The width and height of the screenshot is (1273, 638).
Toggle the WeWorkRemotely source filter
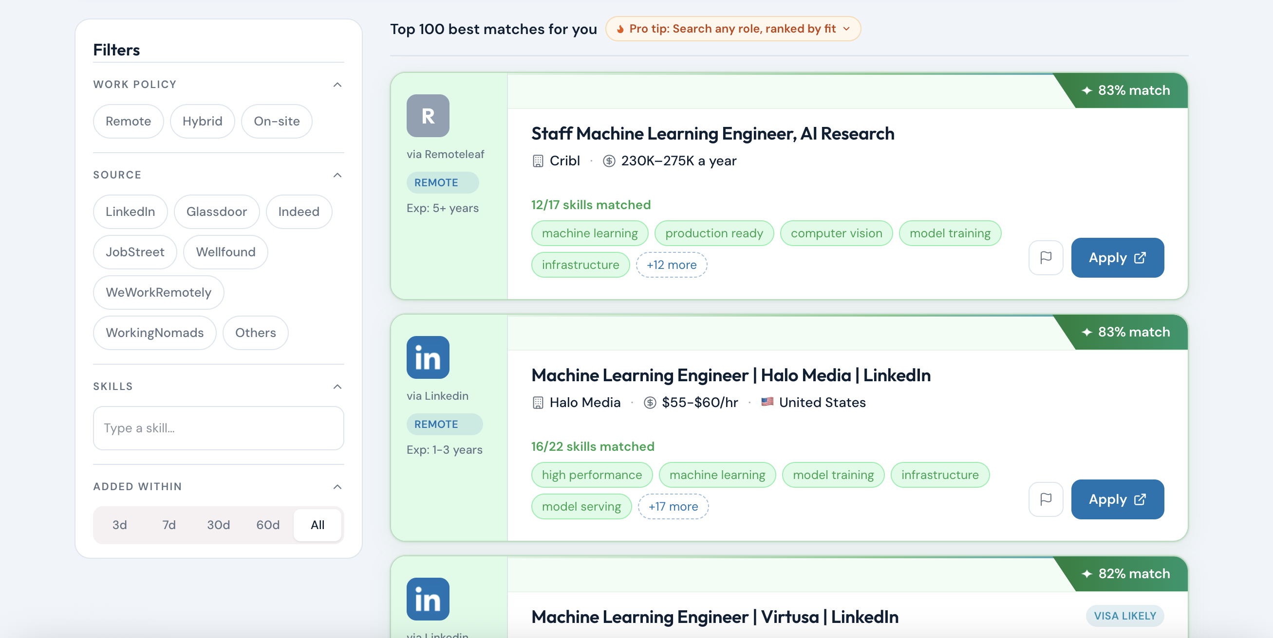click(158, 293)
